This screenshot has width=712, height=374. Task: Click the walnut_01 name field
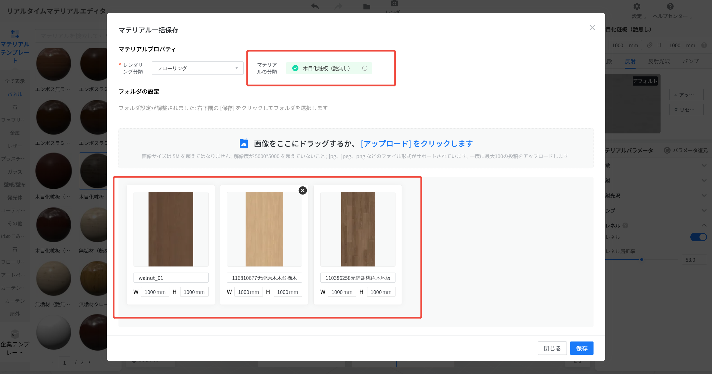(x=171, y=278)
